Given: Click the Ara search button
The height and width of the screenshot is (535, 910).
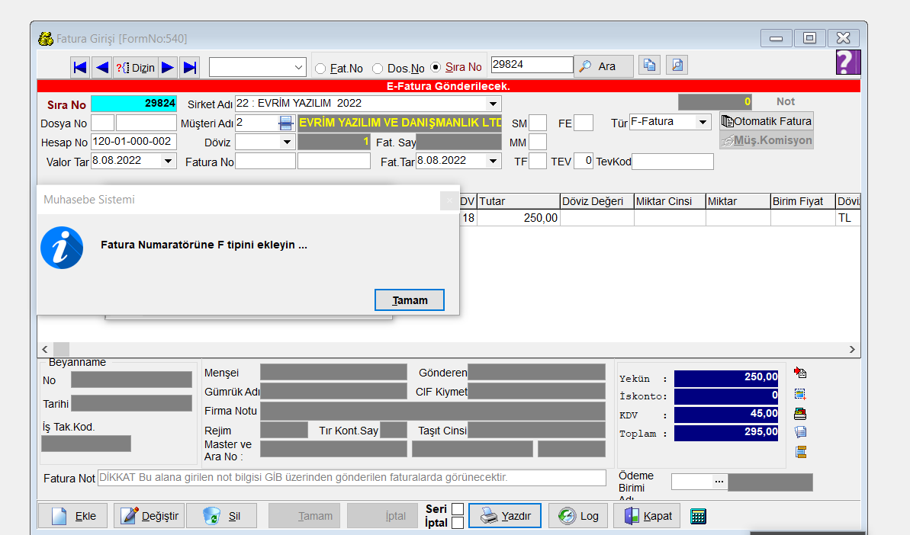Looking at the screenshot, I should click(603, 66).
